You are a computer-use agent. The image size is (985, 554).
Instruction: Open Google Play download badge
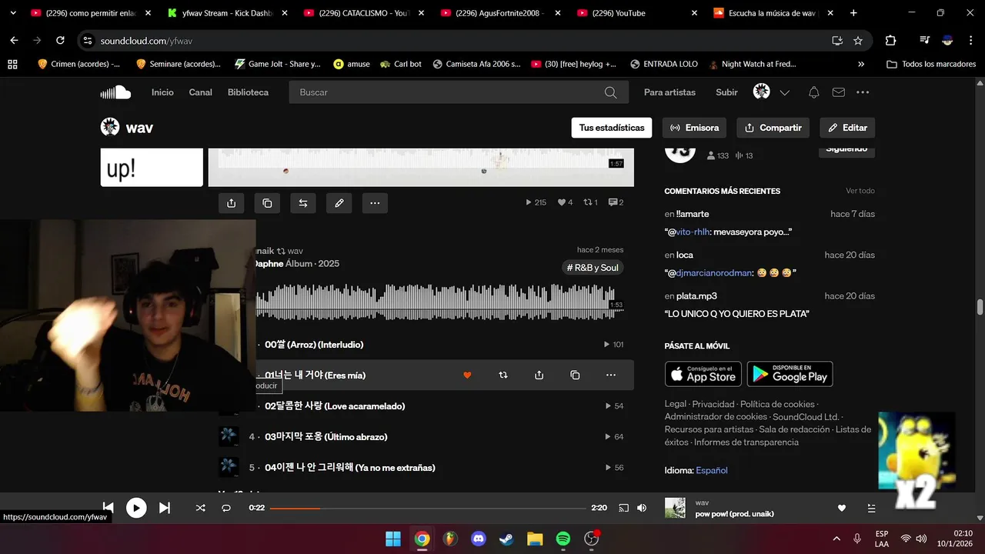click(790, 374)
